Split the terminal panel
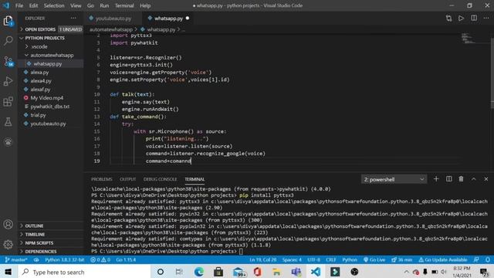This screenshot has height=278, width=494. 448,179
